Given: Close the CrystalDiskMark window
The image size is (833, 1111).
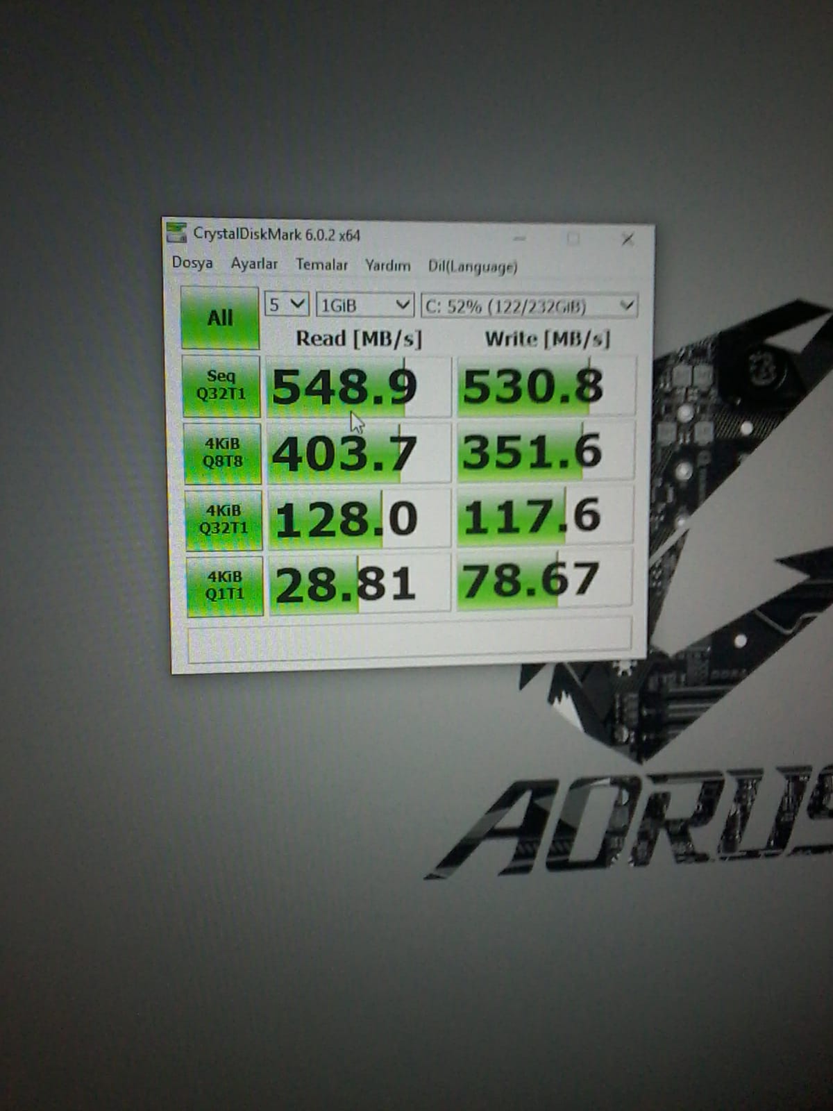Looking at the screenshot, I should (x=628, y=240).
